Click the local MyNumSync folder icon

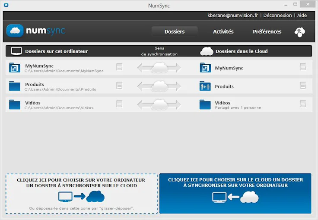point(15,68)
